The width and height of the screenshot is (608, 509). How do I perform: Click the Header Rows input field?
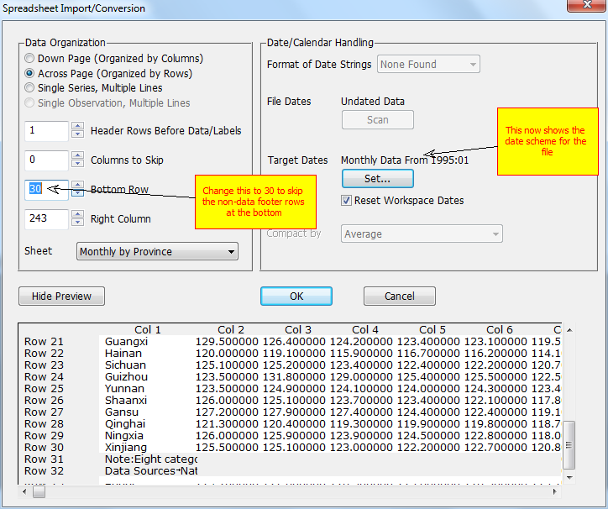46,131
